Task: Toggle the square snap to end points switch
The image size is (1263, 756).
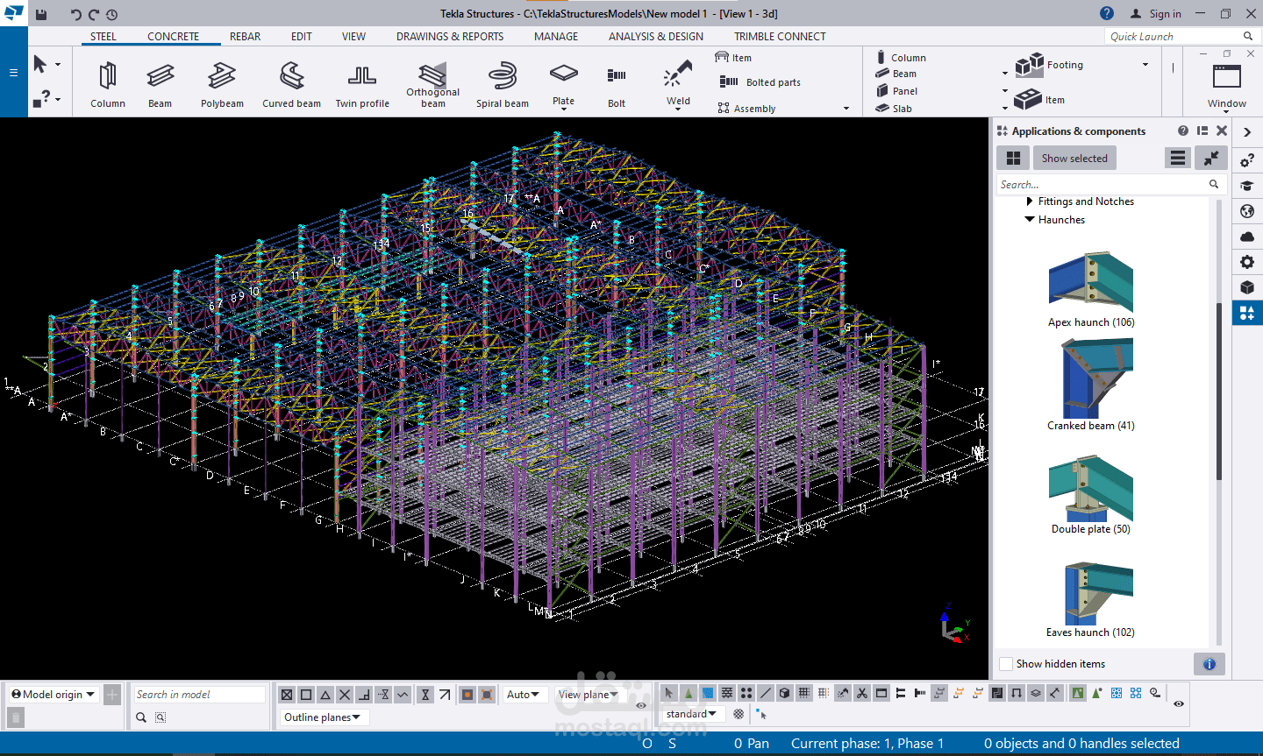Action: (x=306, y=695)
